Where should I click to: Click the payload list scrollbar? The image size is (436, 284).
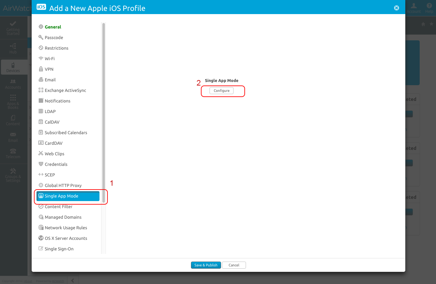pos(104,113)
